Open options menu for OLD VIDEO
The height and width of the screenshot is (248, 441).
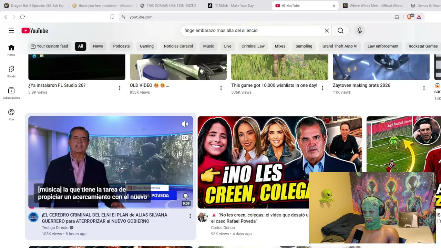[x=221, y=88]
